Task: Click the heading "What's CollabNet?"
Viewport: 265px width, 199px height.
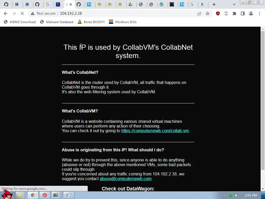Action: pyautogui.click(x=80, y=73)
